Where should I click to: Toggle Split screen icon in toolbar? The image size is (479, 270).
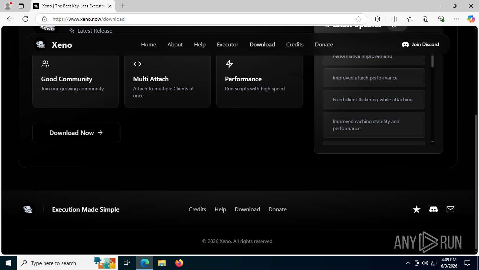pyautogui.click(x=394, y=19)
